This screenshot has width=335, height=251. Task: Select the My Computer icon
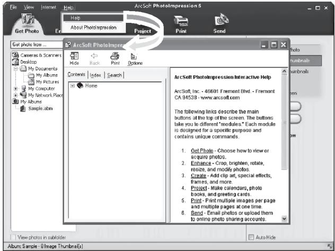coord(24,88)
